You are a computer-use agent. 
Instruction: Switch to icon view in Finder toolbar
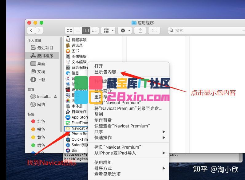point(69,30)
